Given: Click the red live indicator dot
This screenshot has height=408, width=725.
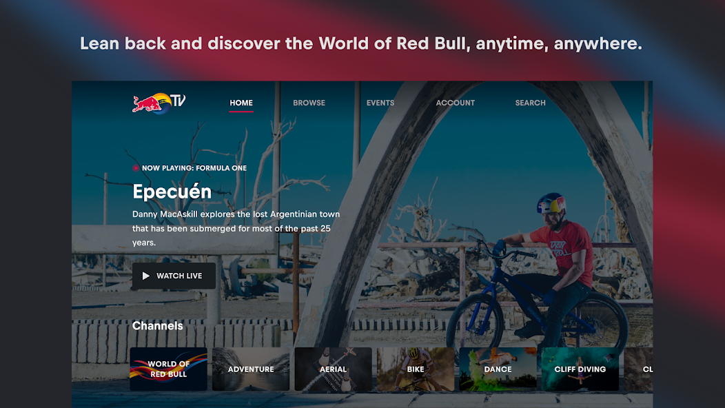Looking at the screenshot, I should pyautogui.click(x=136, y=168).
